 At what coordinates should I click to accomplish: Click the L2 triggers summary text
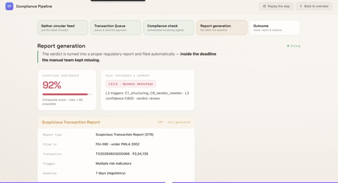(x=147, y=96)
